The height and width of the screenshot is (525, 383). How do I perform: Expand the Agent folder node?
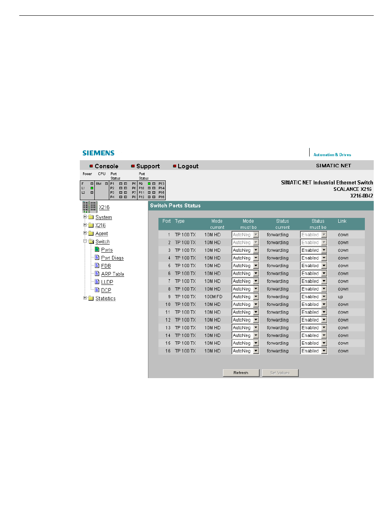pyautogui.click(x=85, y=233)
